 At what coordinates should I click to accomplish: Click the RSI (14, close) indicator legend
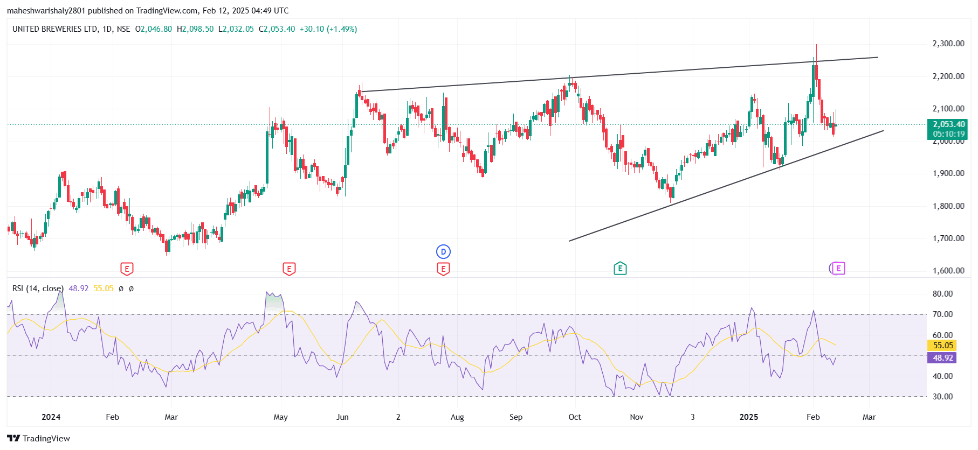[38, 289]
